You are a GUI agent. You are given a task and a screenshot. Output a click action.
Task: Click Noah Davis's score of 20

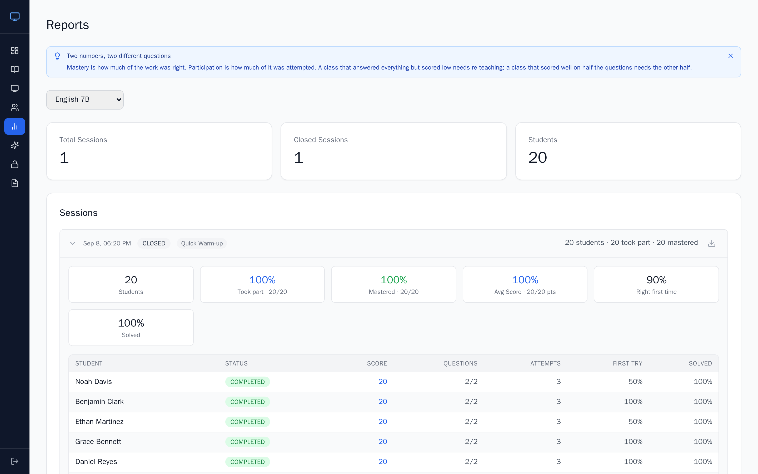pyautogui.click(x=383, y=382)
